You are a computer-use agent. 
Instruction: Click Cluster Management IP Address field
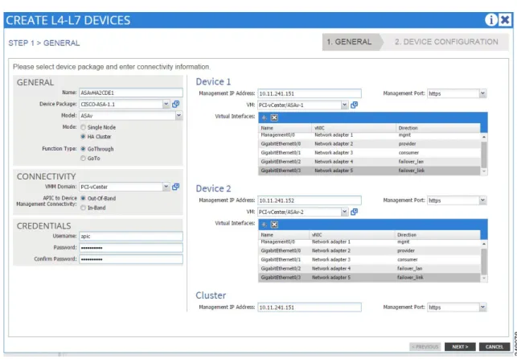point(310,307)
